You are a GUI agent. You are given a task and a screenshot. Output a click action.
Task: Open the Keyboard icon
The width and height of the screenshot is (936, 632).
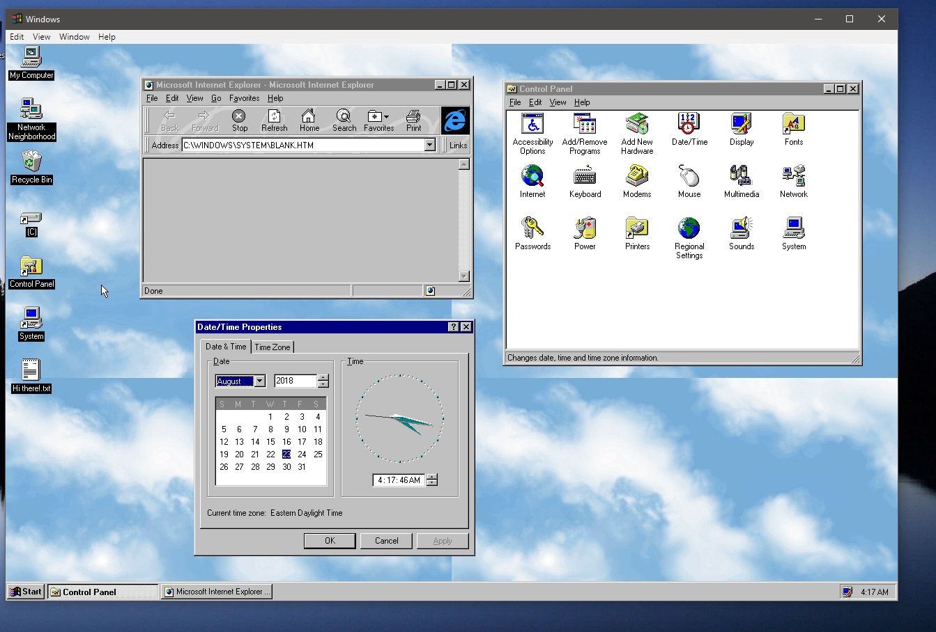click(585, 181)
